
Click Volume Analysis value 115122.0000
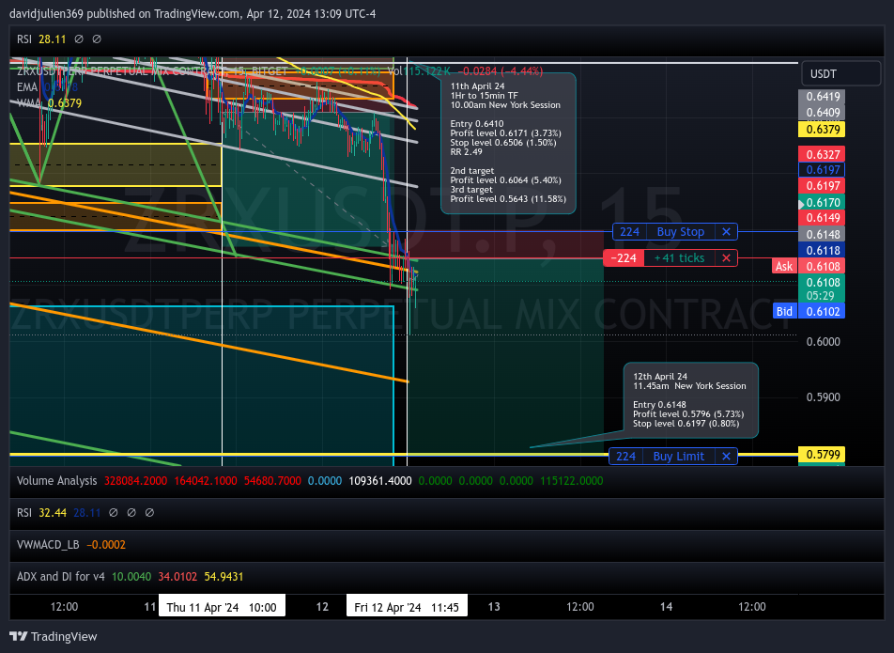pyautogui.click(x=571, y=481)
